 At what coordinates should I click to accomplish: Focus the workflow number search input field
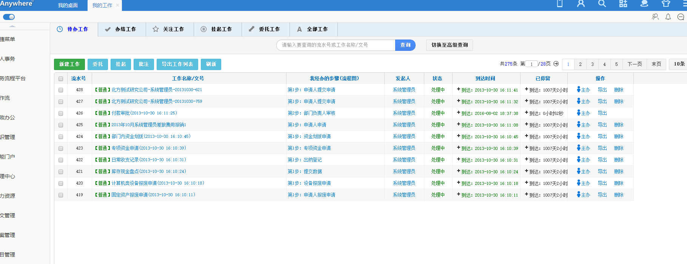tap(336, 45)
